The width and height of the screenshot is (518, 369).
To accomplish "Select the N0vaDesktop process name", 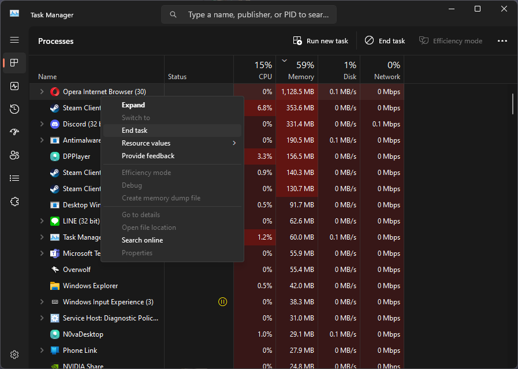I will point(83,334).
